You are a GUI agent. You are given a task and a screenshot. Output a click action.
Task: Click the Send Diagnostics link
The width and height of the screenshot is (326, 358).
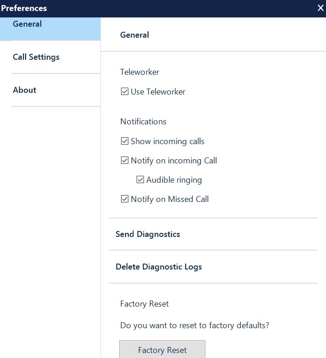148,234
